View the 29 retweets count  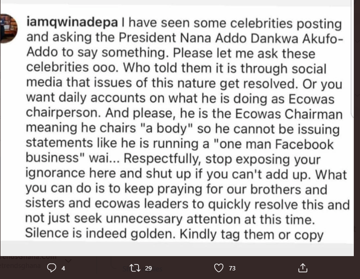pos(148,268)
